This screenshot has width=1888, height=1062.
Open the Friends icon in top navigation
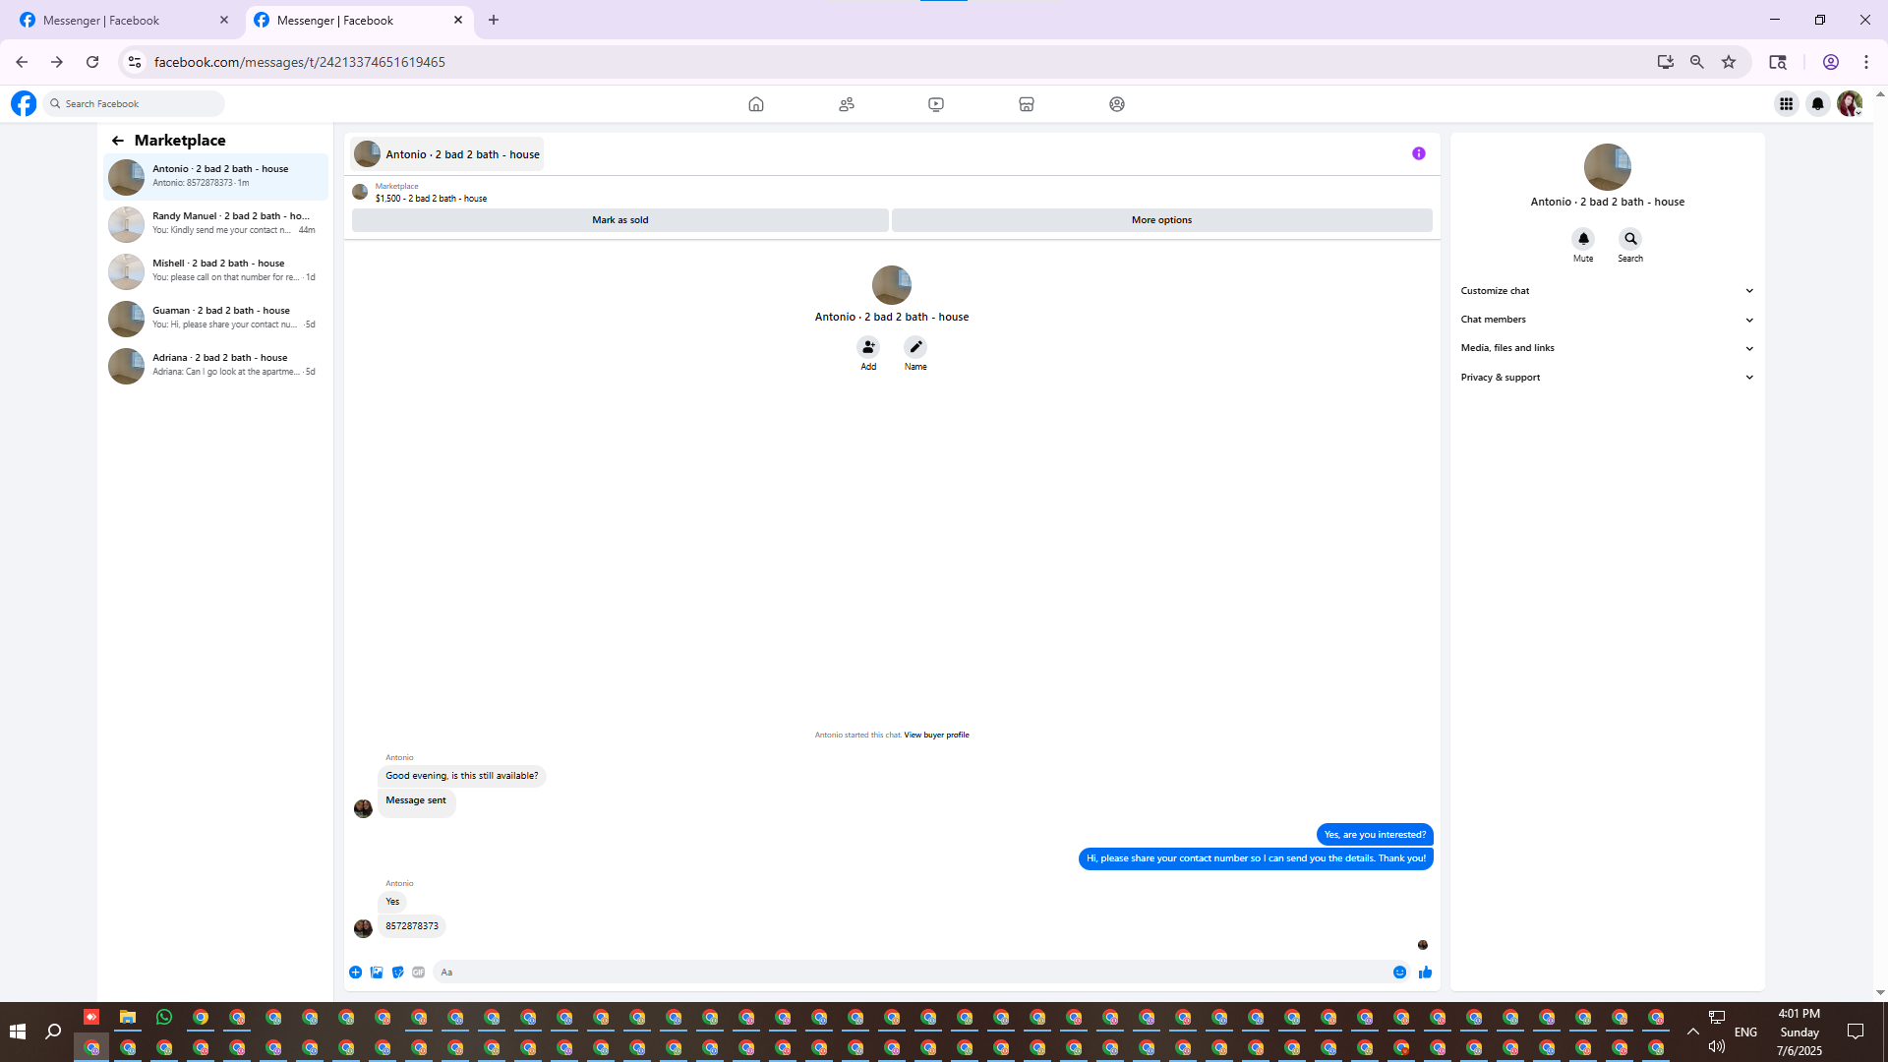[x=846, y=104]
